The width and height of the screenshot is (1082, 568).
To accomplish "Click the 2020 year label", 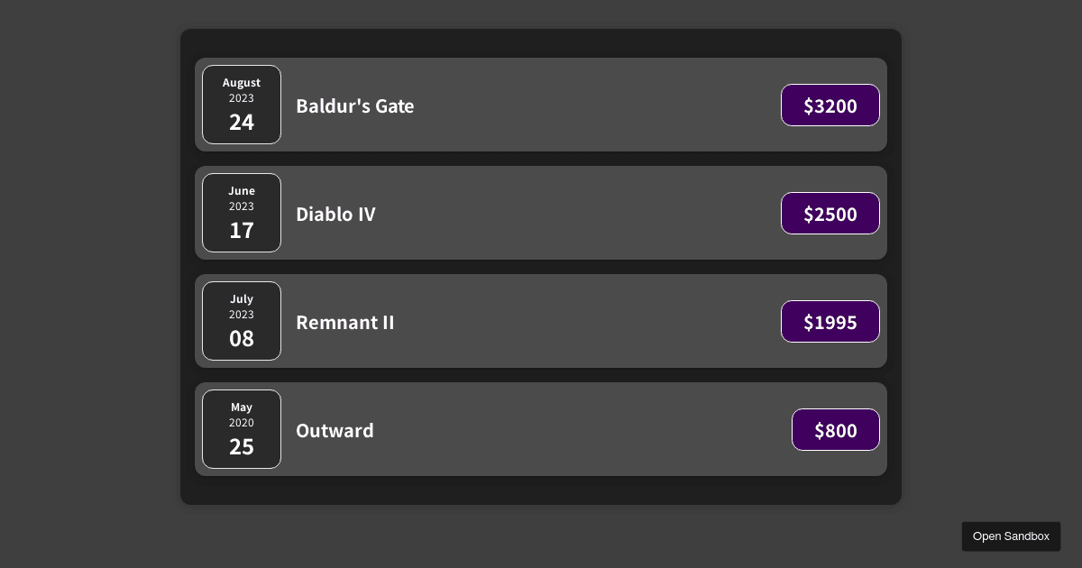I will tap(242, 423).
